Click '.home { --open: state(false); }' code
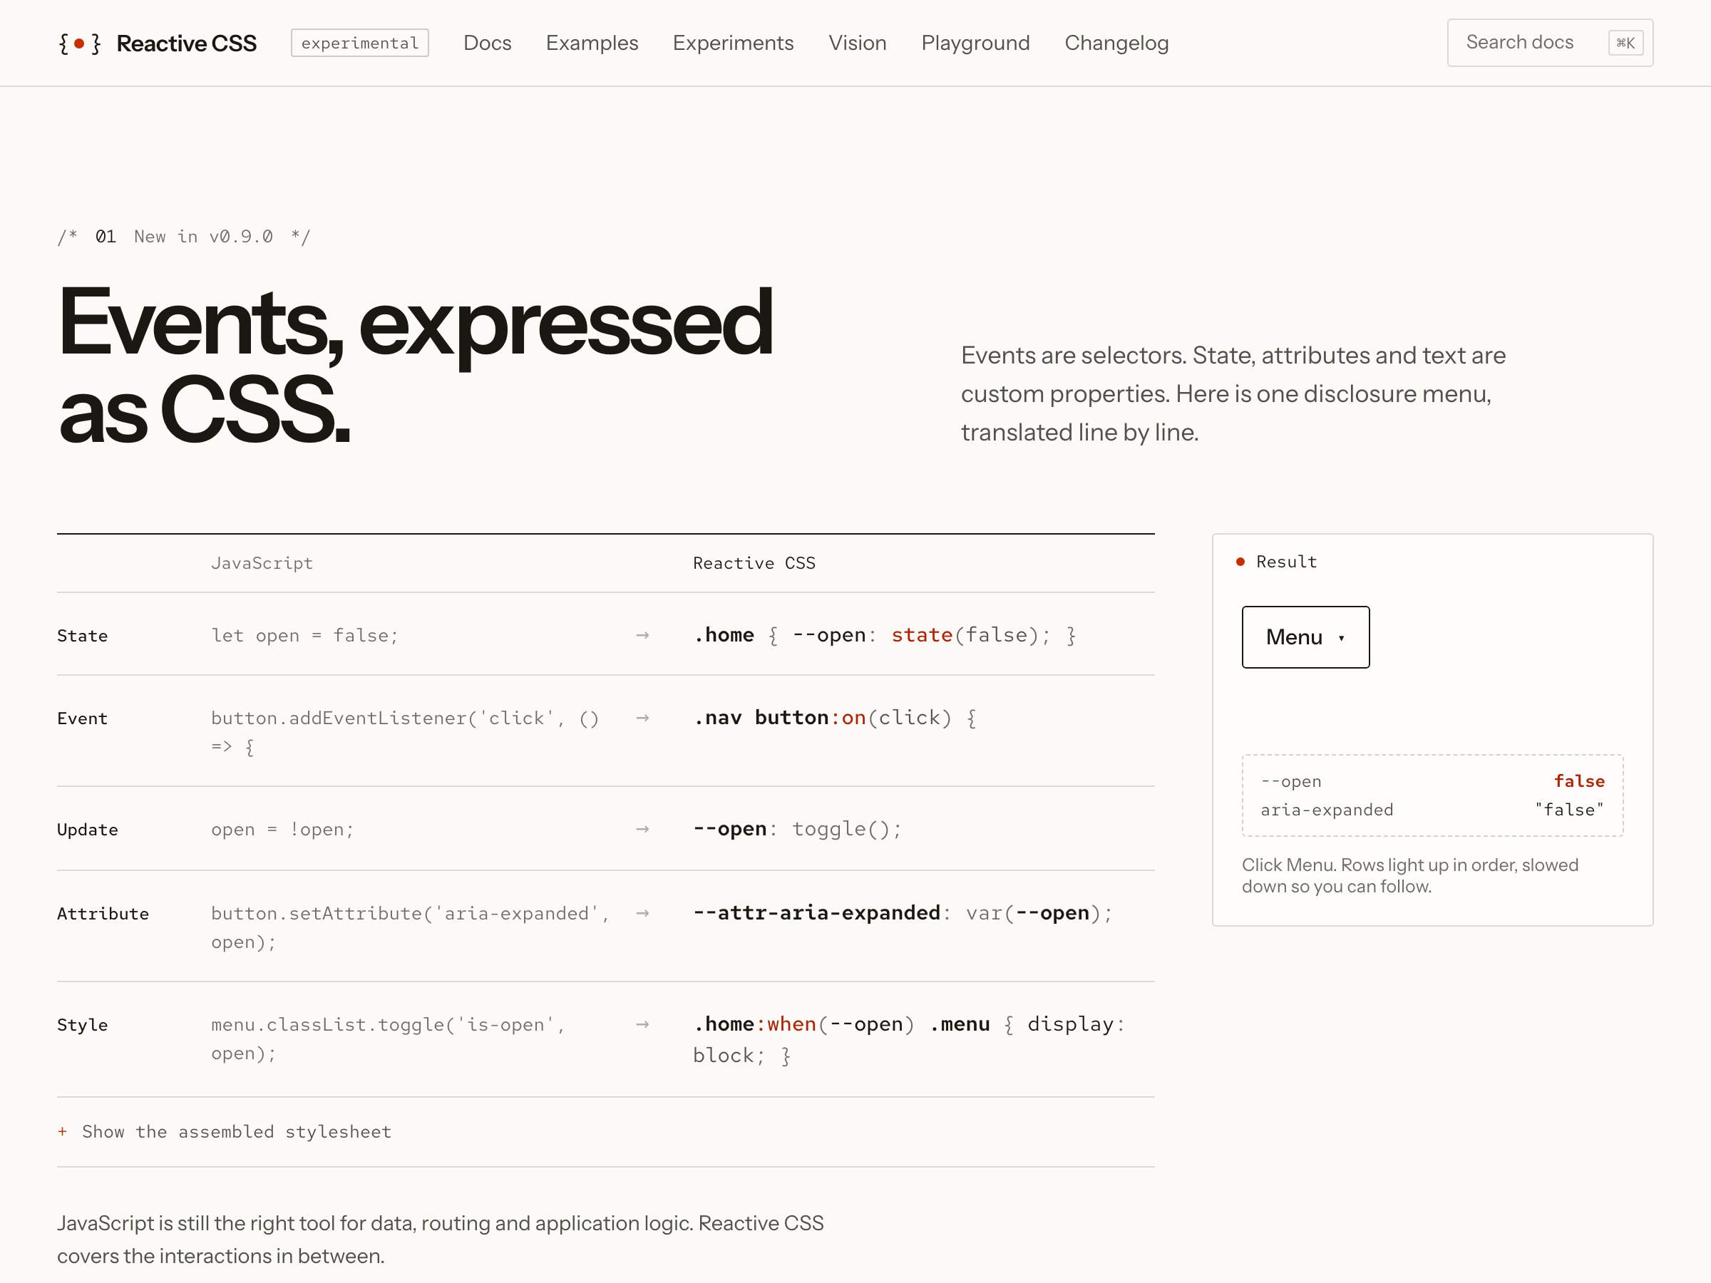 (884, 635)
